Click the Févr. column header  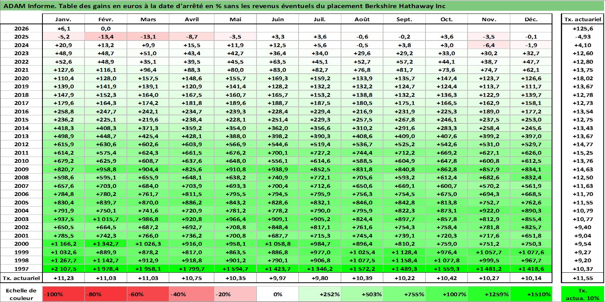click(x=106, y=19)
